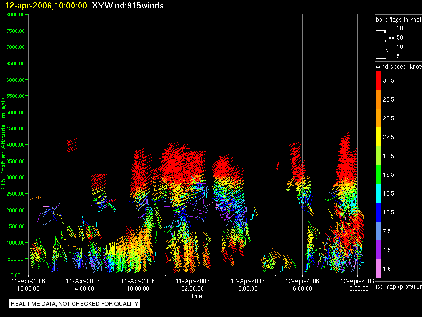Click the '915 Profiler Altitude (m agl)' axis label
The width and height of the screenshot is (422, 317).
pyautogui.click(x=3, y=144)
